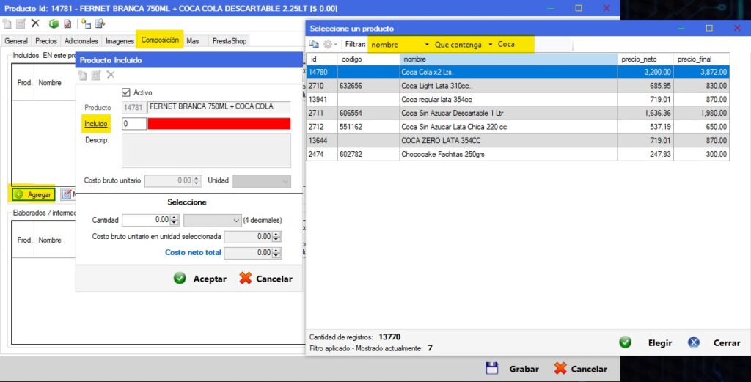The image size is (751, 382).
Task: Click the Incluido link label
Action: pyautogui.click(x=96, y=123)
